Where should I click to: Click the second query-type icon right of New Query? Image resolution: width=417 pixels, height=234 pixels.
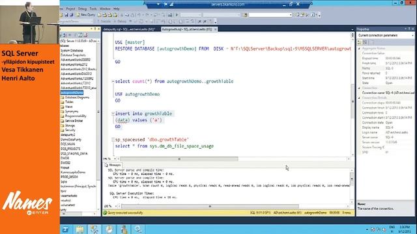[104, 15]
